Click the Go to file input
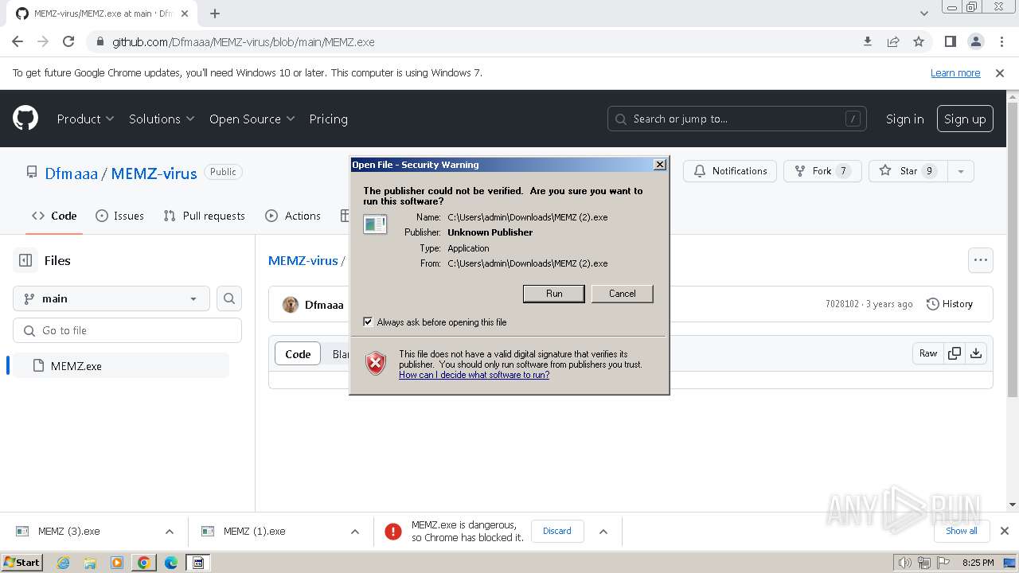The height and width of the screenshot is (573, 1019). [127, 330]
